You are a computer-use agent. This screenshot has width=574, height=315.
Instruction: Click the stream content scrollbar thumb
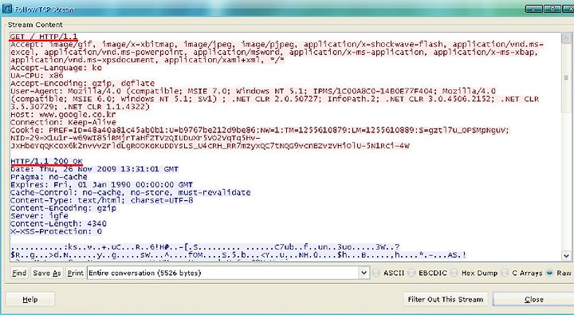(566, 77)
